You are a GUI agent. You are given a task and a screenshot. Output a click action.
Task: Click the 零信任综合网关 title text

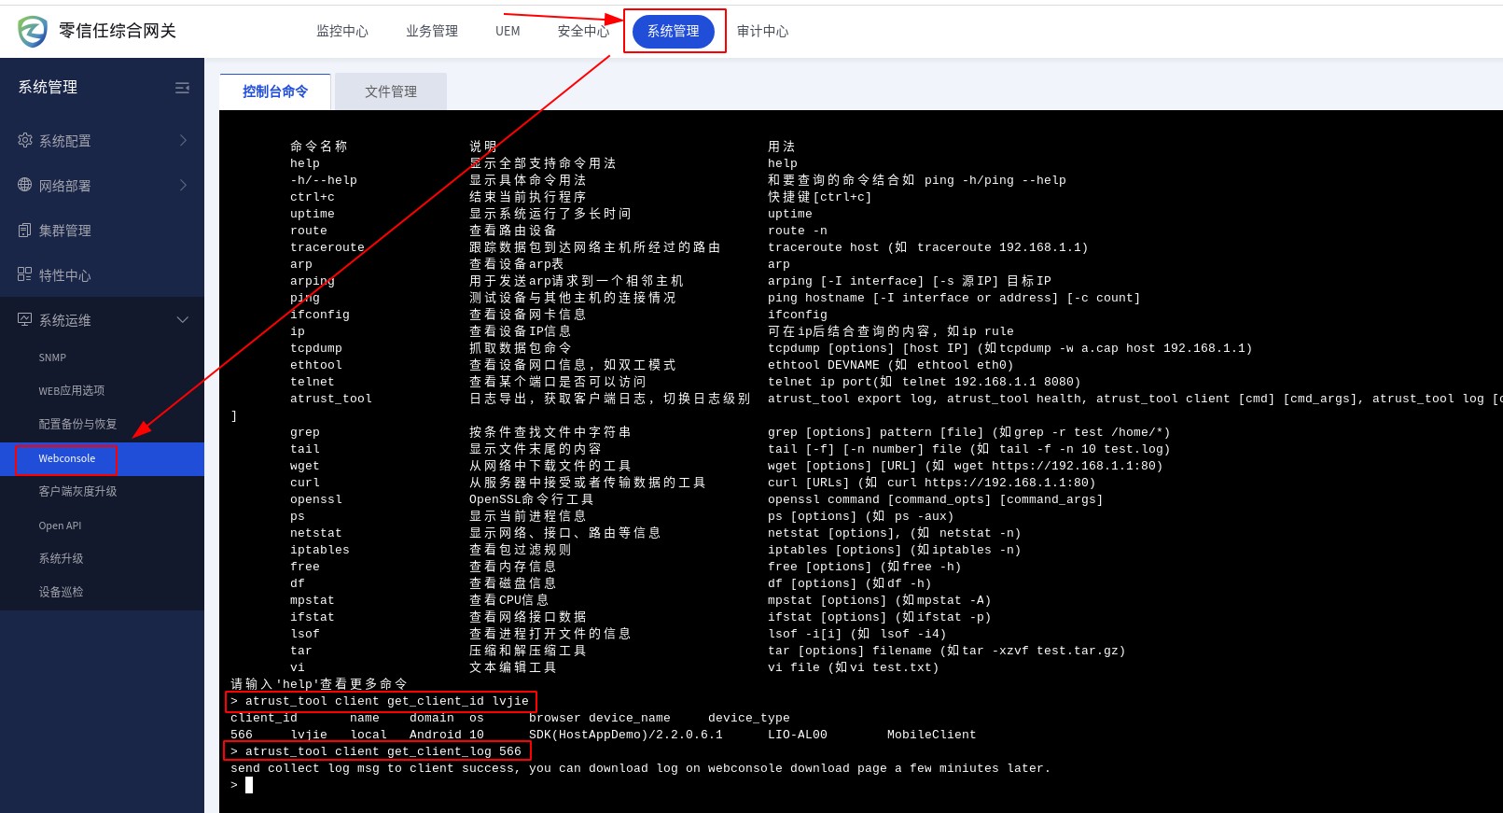pyautogui.click(x=118, y=31)
